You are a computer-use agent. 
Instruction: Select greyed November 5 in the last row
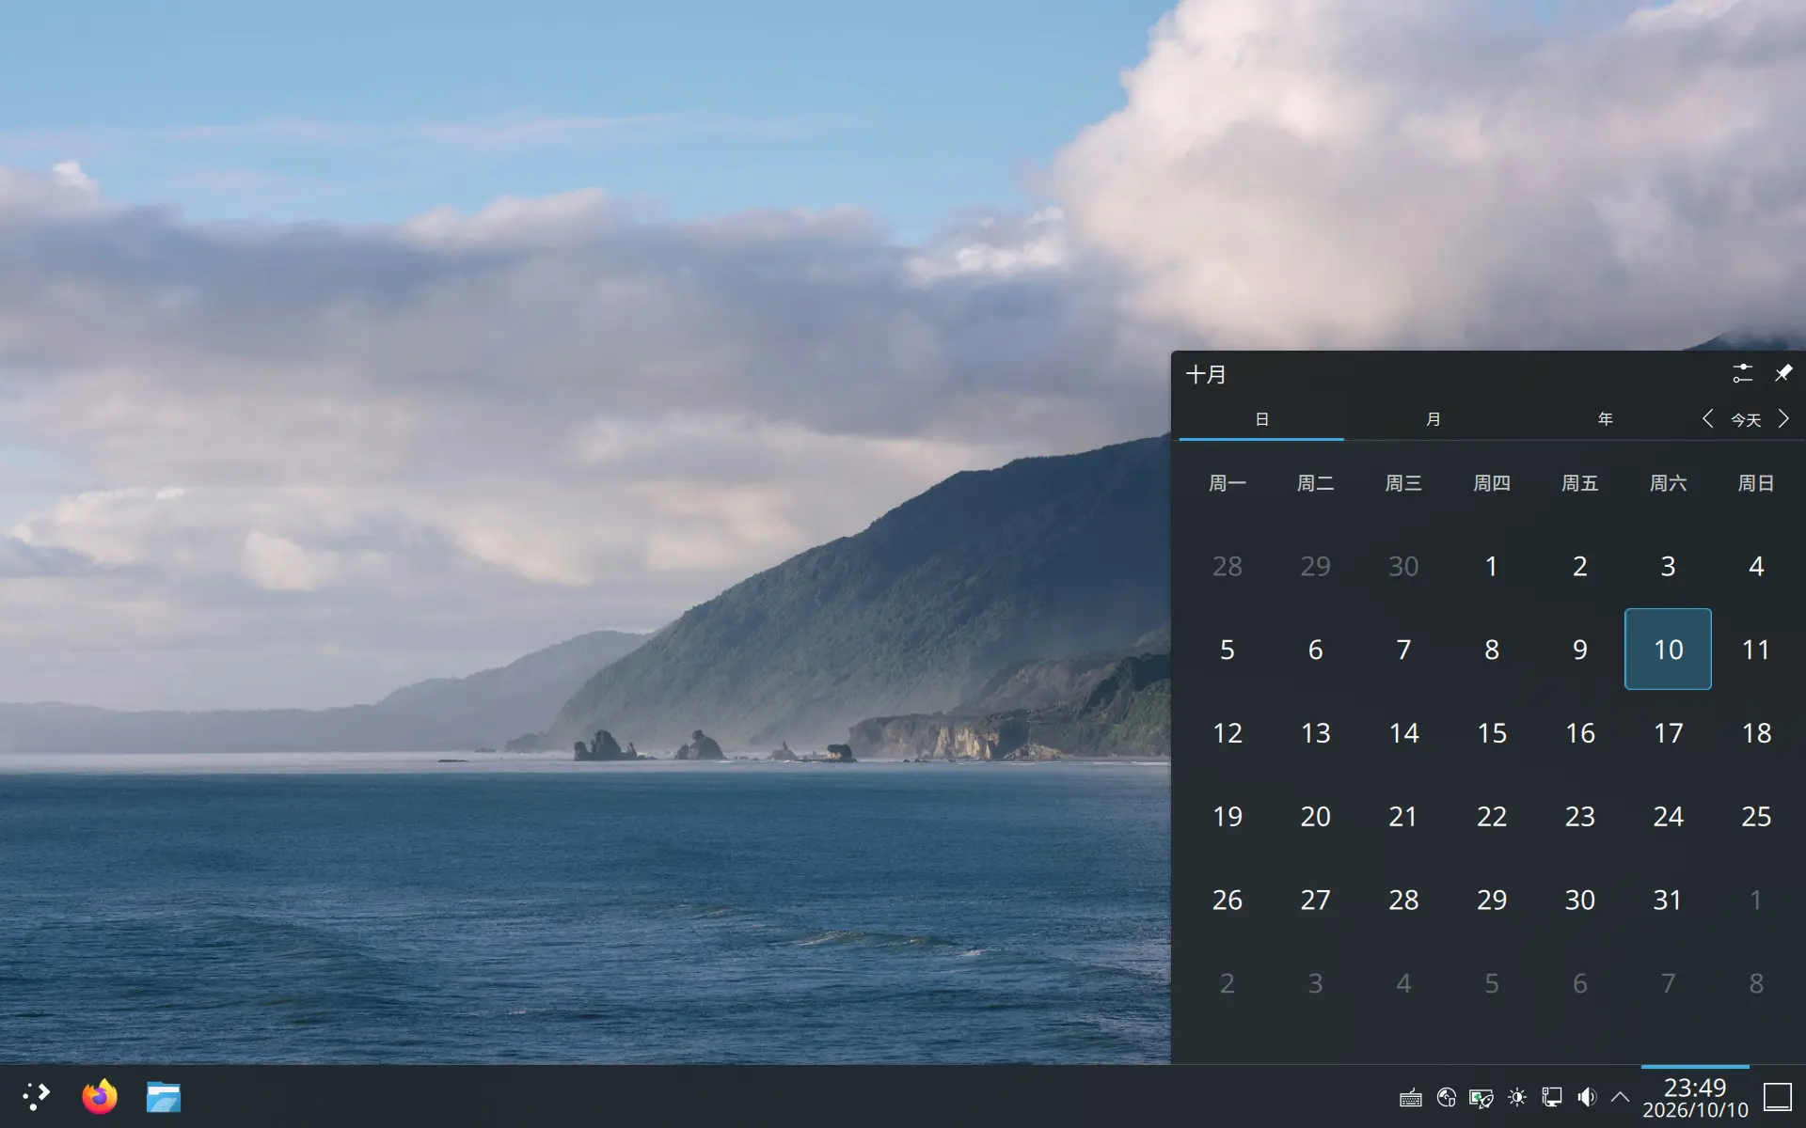point(1492,983)
